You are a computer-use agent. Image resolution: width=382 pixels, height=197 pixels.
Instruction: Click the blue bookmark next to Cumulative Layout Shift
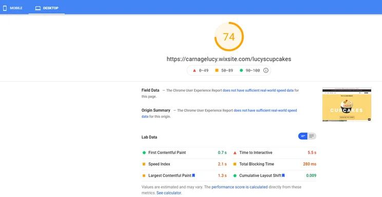click(283, 176)
